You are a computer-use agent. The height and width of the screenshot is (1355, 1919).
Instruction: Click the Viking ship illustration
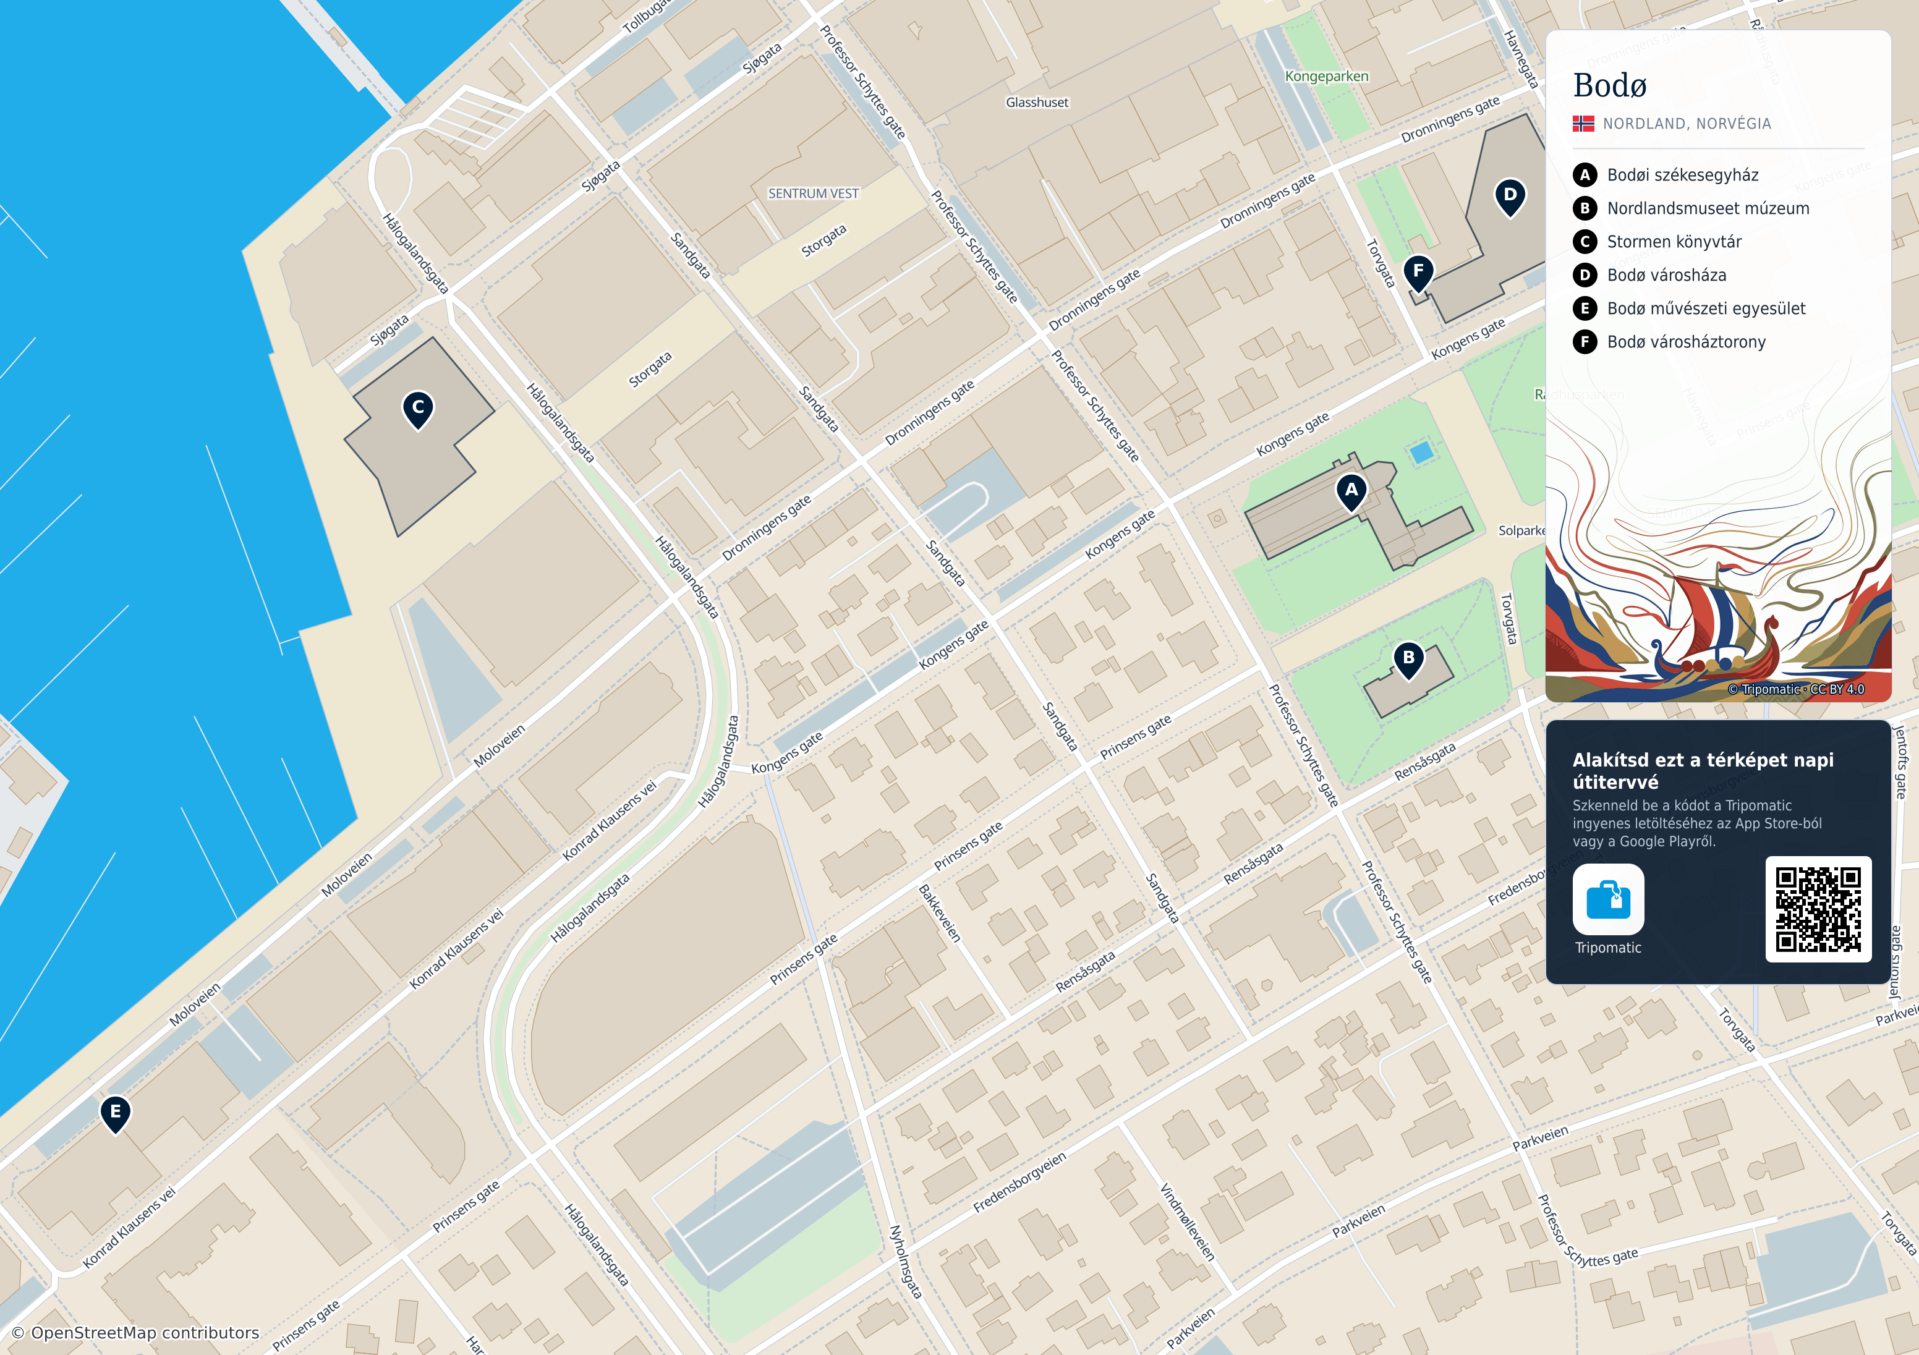coord(1717,622)
